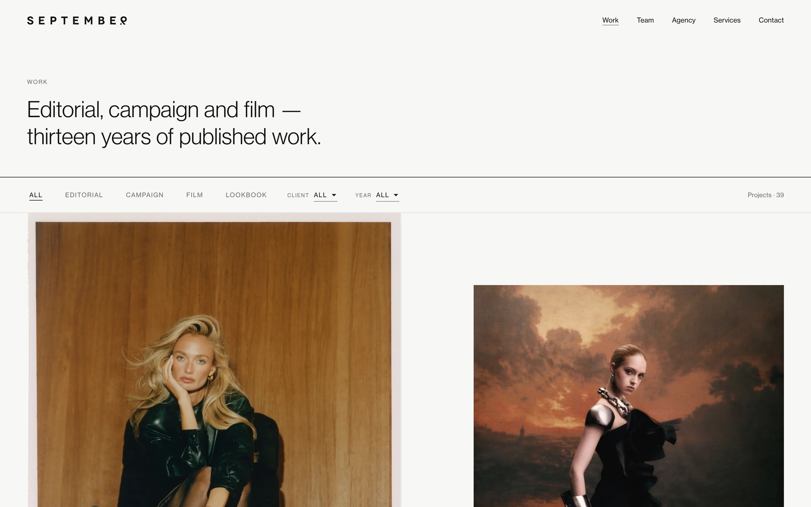Switch to the LOOKBOOK filter
811x507 pixels.
(246, 195)
